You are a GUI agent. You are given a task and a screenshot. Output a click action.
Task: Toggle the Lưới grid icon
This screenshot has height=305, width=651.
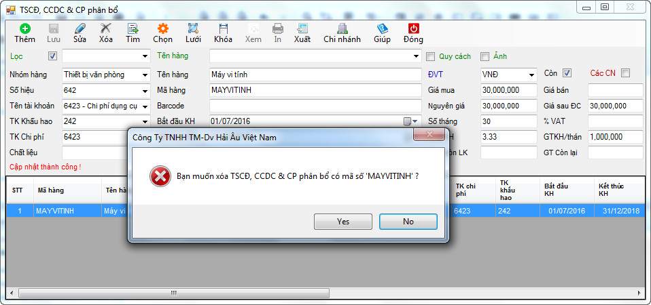pos(193,29)
